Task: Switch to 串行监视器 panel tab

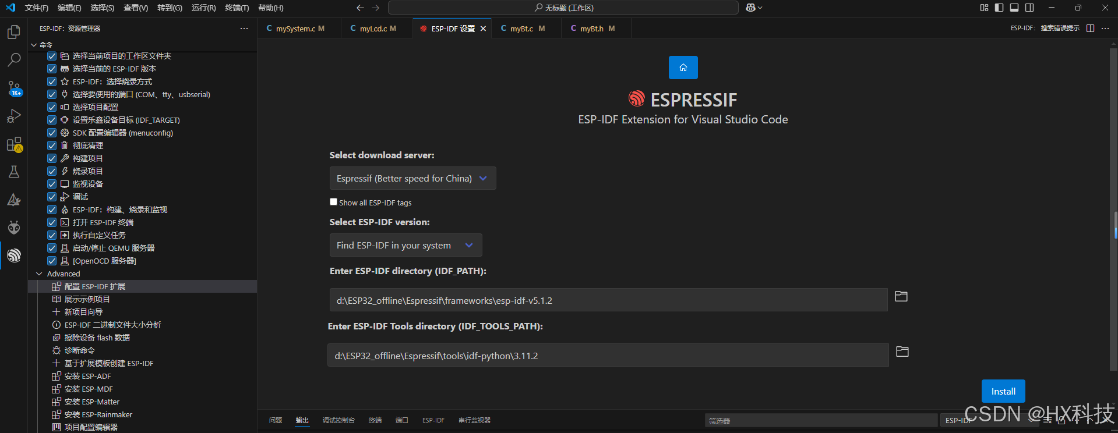Action: point(474,420)
